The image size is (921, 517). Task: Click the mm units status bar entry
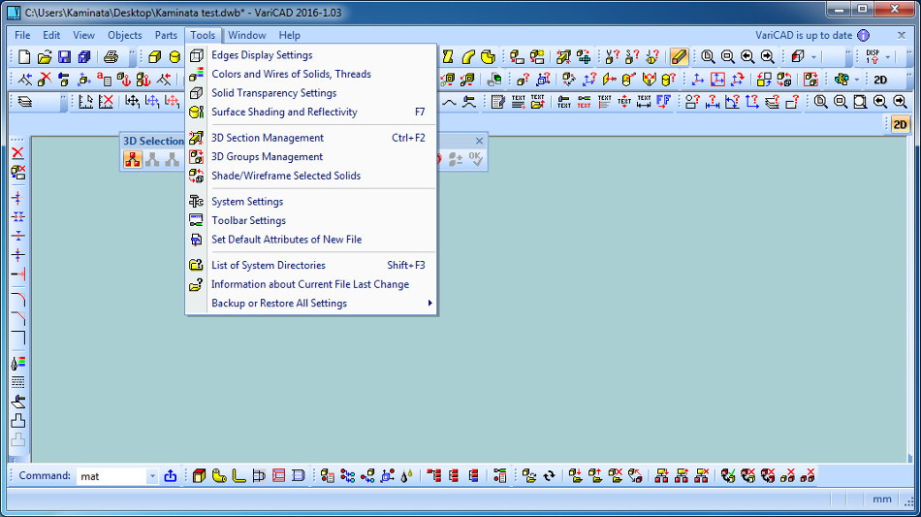pyautogui.click(x=881, y=499)
